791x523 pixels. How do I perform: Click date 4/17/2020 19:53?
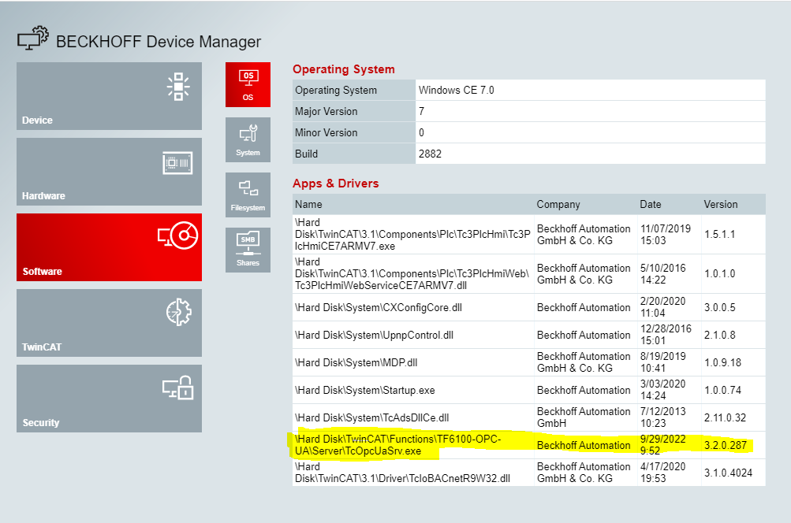(662, 472)
